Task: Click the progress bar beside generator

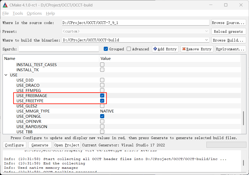Action: pos(226,145)
